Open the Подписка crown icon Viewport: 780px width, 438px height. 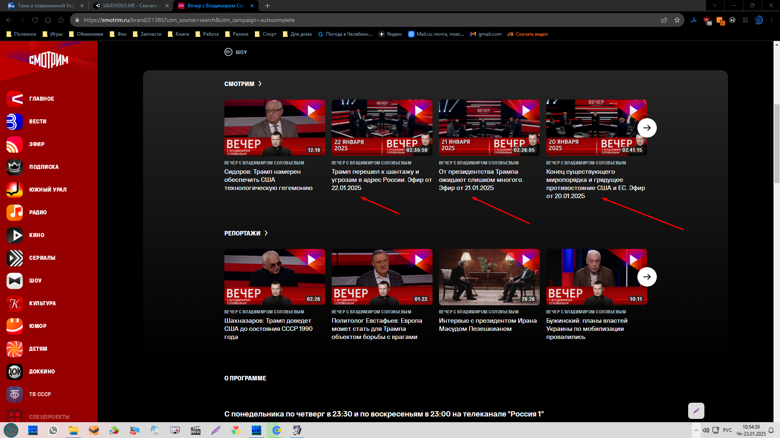[x=15, y=167]
